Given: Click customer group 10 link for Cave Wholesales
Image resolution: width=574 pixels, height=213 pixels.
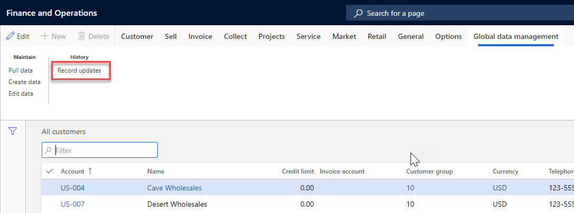Looking at the screenshot, I should click(x=410, y=188).
